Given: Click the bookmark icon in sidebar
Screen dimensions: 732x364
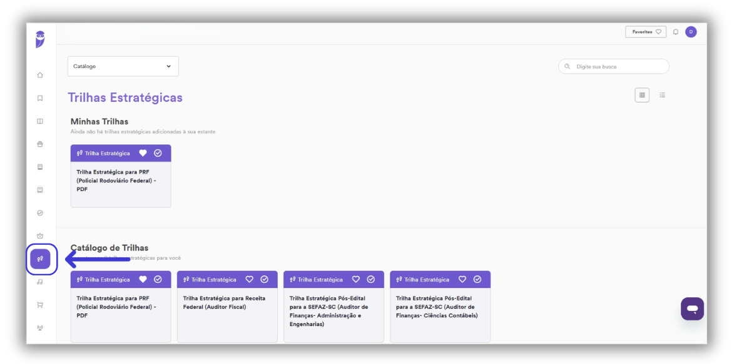Looking at the screenshot, I should 40,99.
